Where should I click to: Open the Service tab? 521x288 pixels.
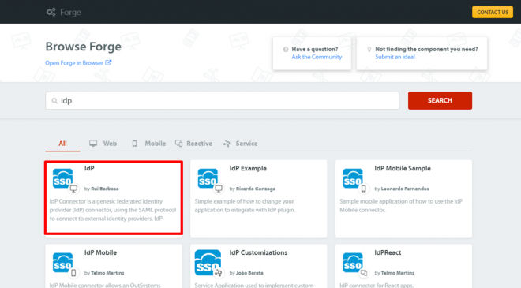(x=241, y=144)
